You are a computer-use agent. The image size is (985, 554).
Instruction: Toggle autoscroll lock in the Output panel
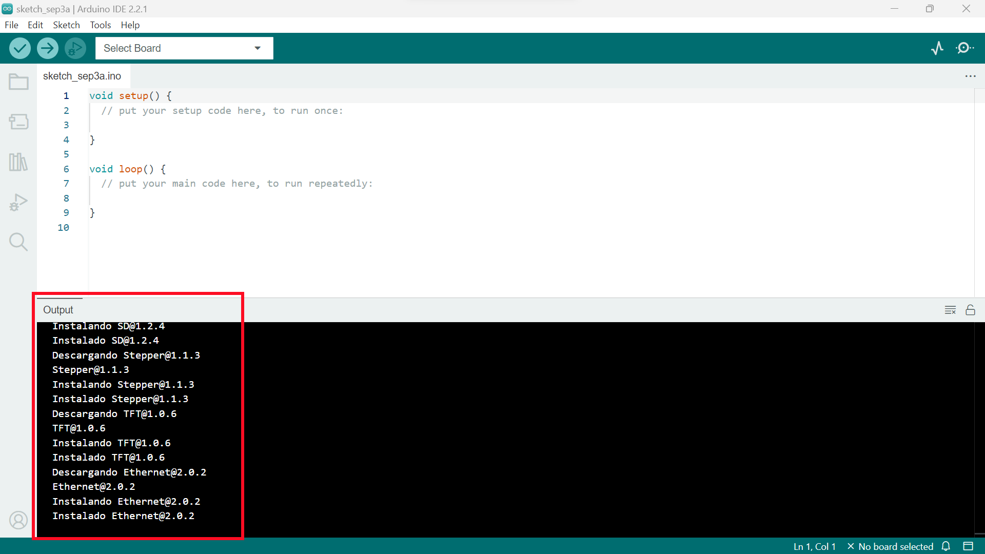point(971,309)
